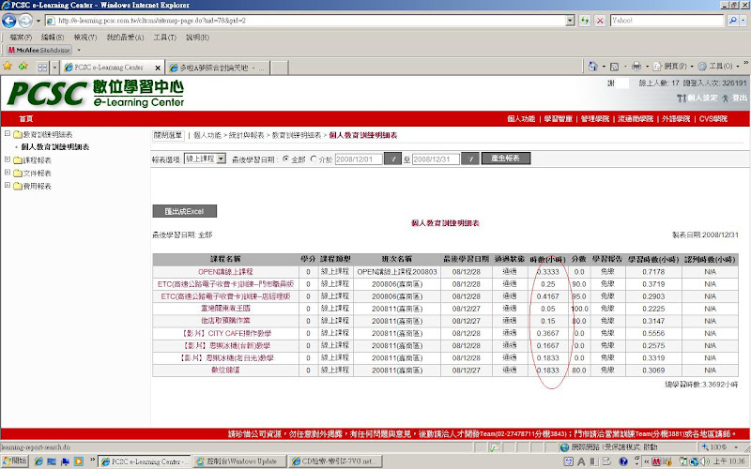Open the McAfee SiteAdvisor dropdown arrow
751x469 pixels.
[x=79, y=50]
